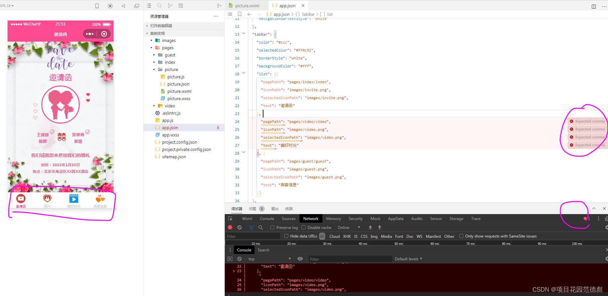Collapse the 案例实现 project section
The image size is (608, 296).
(x=184, y=33)
